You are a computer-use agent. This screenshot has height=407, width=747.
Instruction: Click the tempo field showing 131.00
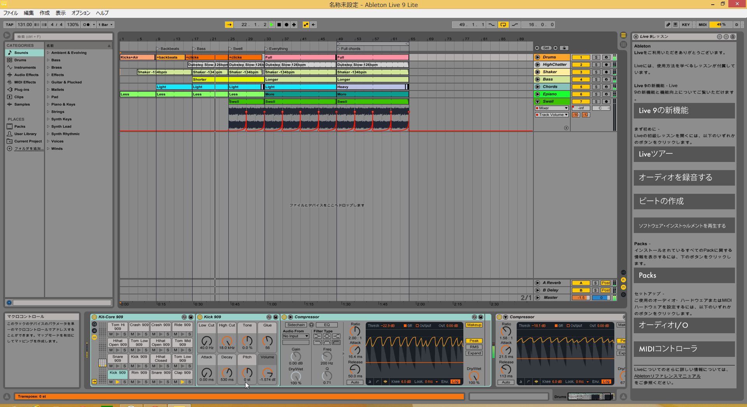(x=25, y=24)
